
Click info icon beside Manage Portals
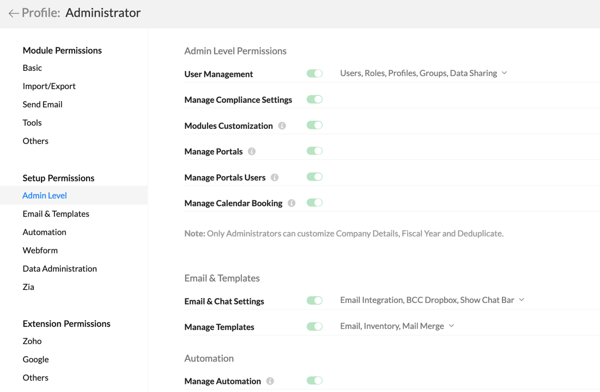252,152
